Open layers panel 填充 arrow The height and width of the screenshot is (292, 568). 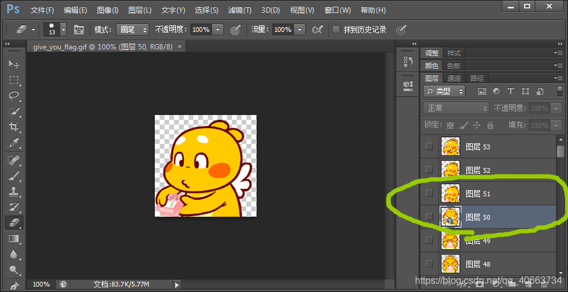[x=556, y=125]
